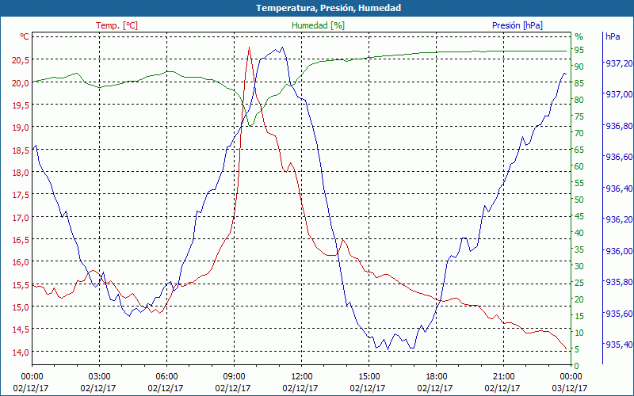Click the 937,20 pressure axis tick

point(619,63)
